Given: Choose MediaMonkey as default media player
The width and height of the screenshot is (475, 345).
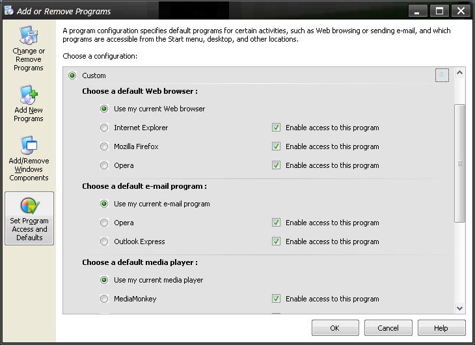Looking at the screenshot, I should tap(104, 299).
